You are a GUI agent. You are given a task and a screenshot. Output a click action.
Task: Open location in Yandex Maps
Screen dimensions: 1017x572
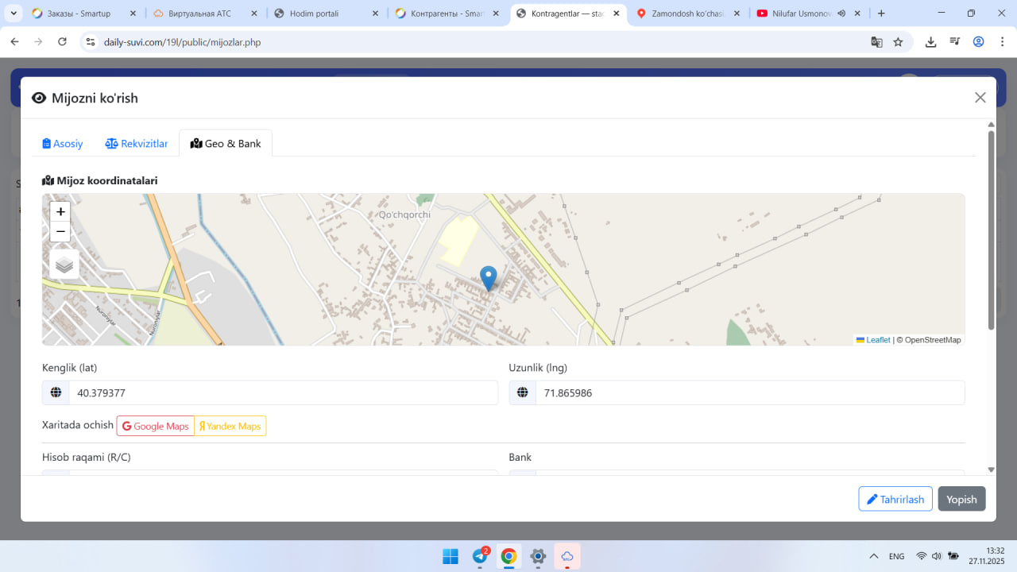point(230,426)
